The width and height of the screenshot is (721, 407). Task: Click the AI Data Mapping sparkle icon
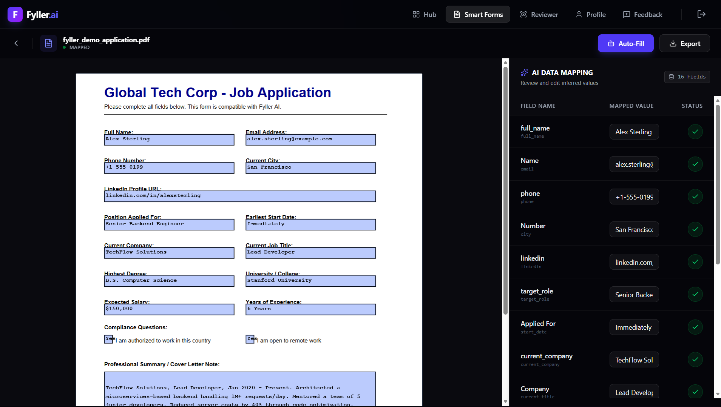click(525, 72)
